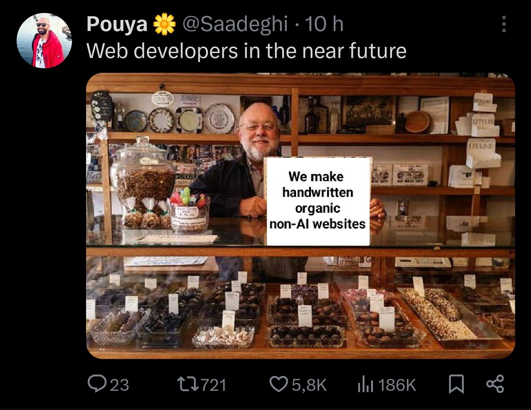Click the display name "Pouya"
Screen dimensions: 531x410
point(117,24)
